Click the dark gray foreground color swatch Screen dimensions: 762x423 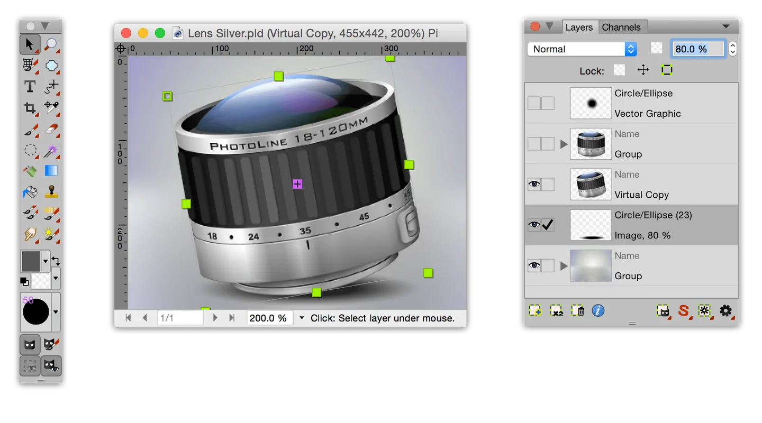(x=31, y=261)
